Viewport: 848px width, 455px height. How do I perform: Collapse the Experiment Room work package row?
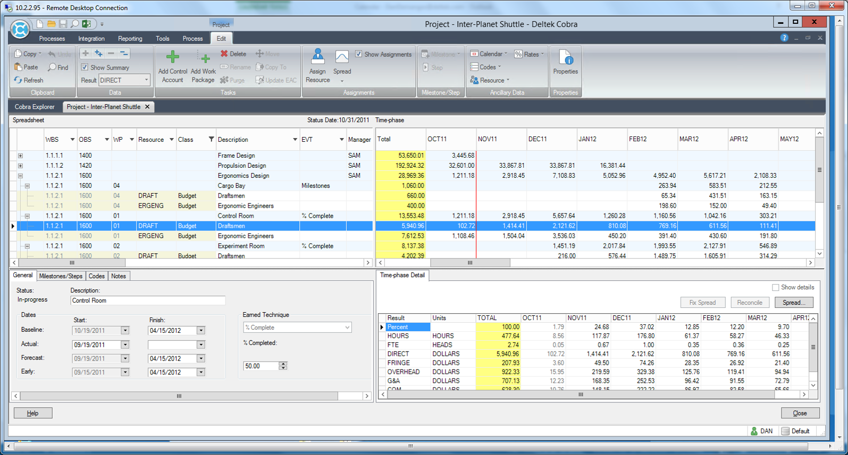point(27,246)
